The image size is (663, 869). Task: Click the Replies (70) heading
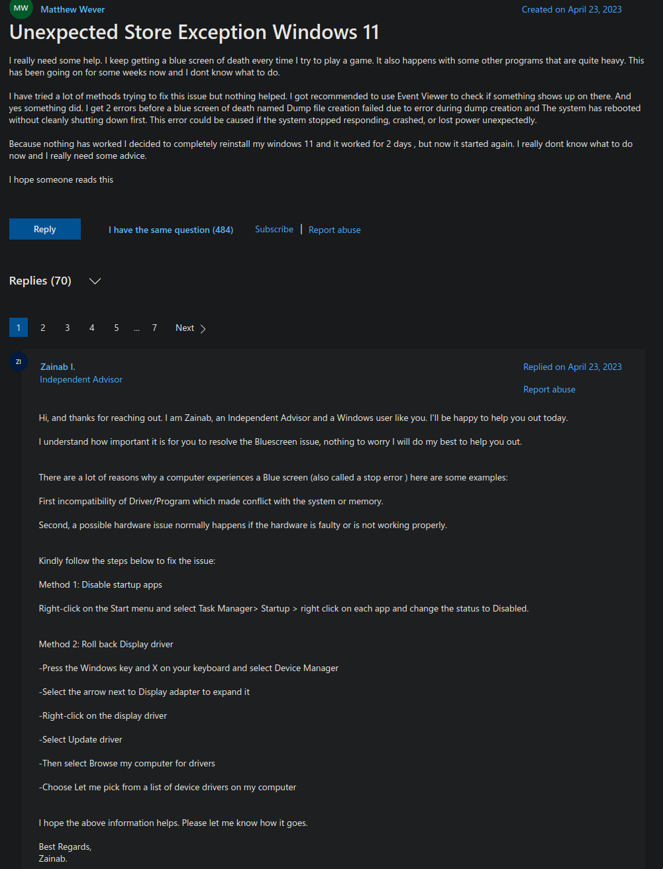tap(40, 281)
